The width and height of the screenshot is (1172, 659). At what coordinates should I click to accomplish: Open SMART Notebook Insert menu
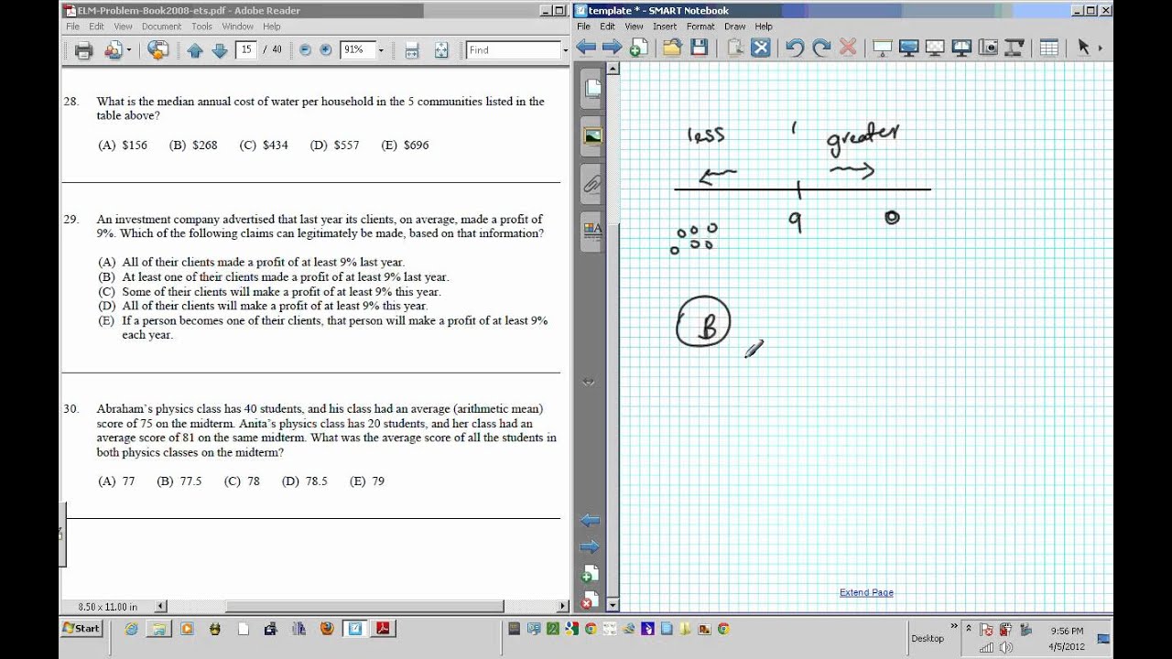665,27
